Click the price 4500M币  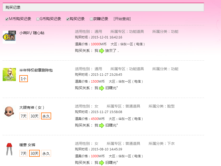click(x=98, y=119)
